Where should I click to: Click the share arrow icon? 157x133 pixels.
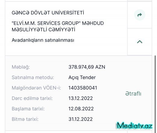139,15
